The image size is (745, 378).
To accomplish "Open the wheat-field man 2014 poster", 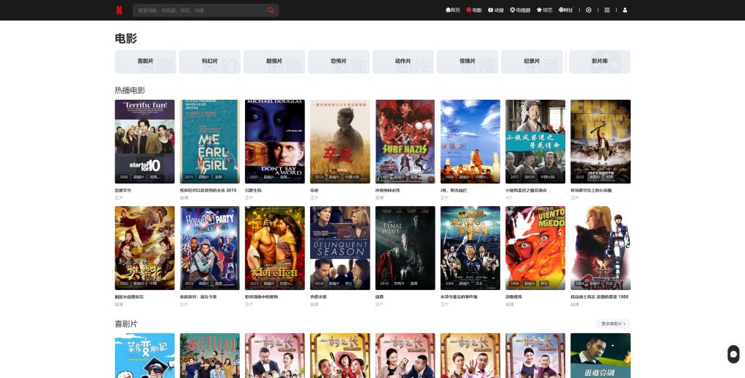I will pyautogui.click(x=340, y=141).
